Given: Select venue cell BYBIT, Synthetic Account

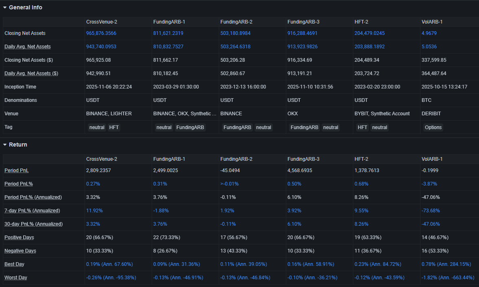Looking at the screenshot, I should (382, 114).
